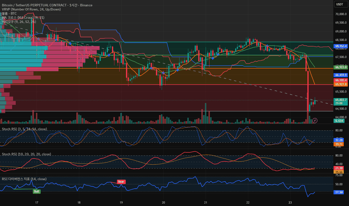Click date 23 on the time axis

coord(290,202)
